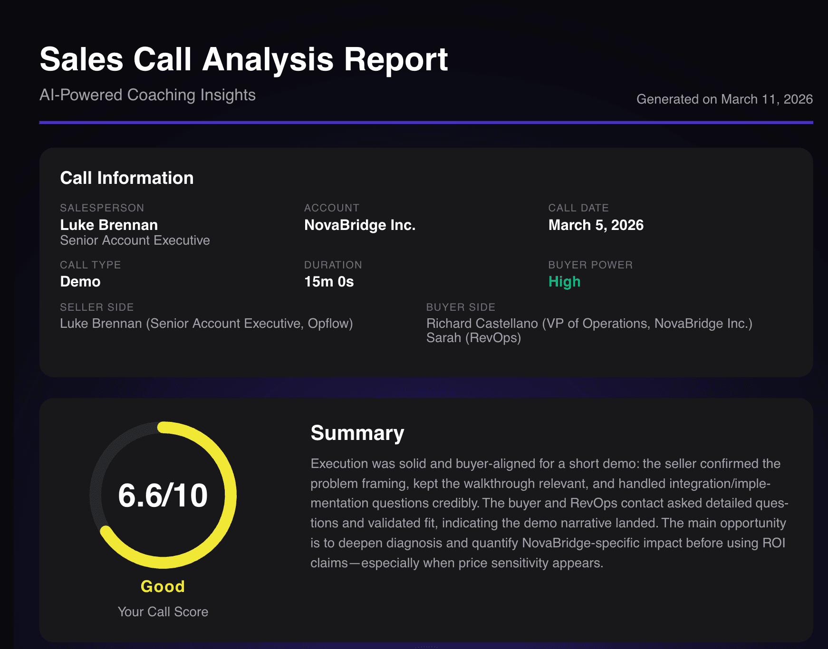This screenshot has height=649, width=828.
Task: Click the Generated on March 11, 2026 text
Action: coord(724,100)
